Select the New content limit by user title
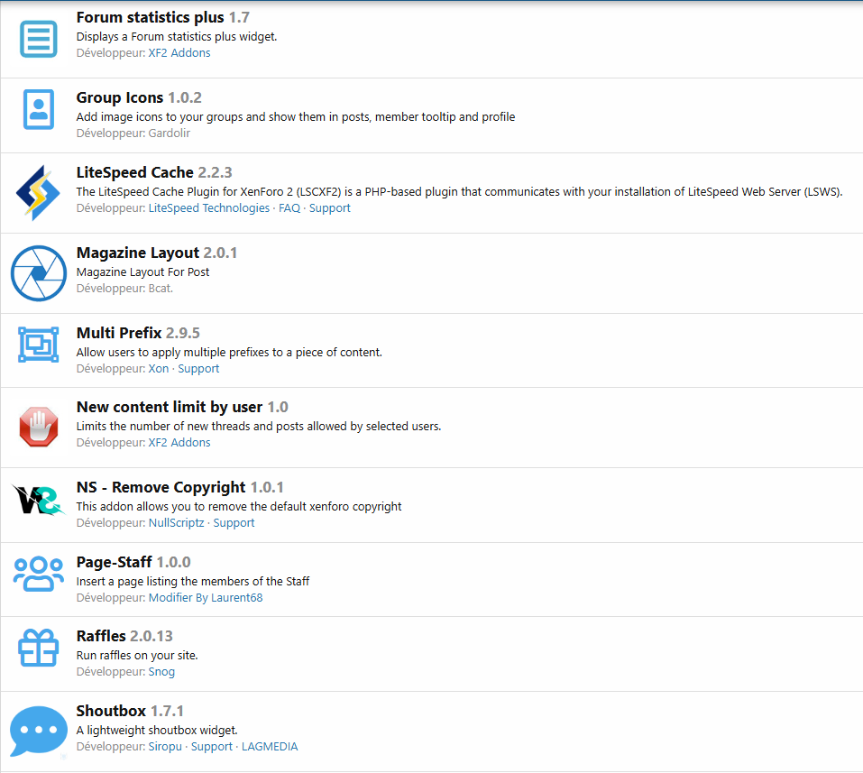 coord(170,407)
